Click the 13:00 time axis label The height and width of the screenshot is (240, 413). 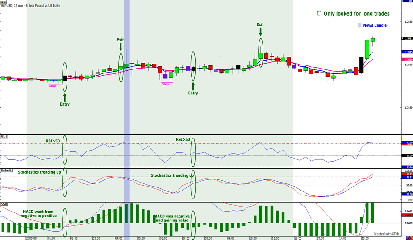(x=320, y=238)
